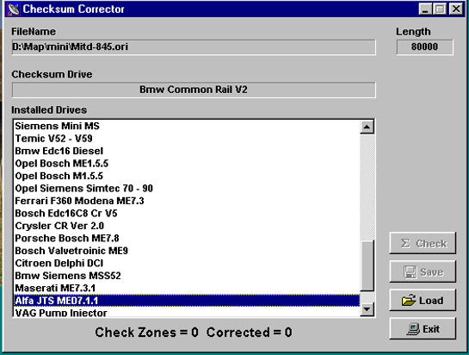The width and height of the screenshot is (469, 355).
Task: Pick Ferrari F360 Modena ME7.3 driver
Action: 188,201
